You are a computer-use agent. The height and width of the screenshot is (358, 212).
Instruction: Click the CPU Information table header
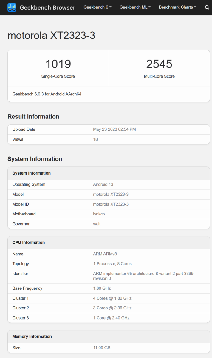coord(29,243)
